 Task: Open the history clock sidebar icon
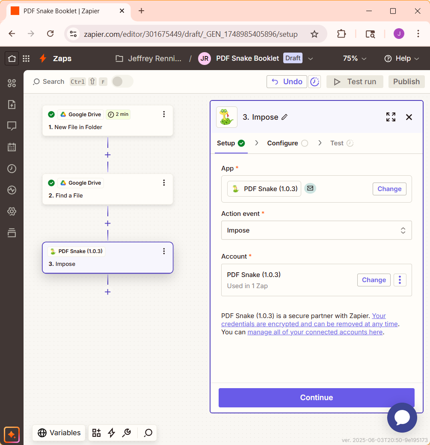[x=12, y=168]
